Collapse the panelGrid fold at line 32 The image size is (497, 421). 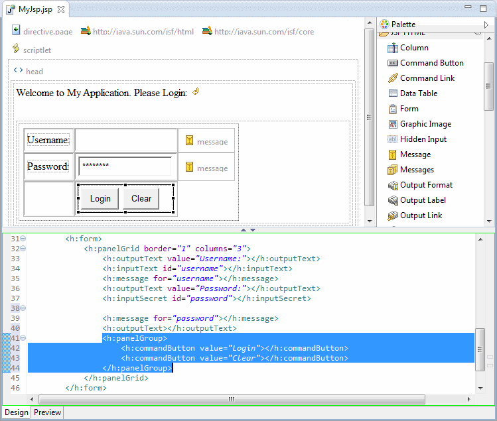pyautogui.click(x=23, y=249)
